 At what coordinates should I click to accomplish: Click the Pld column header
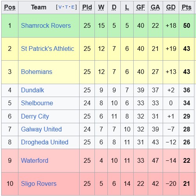point(87,7)
